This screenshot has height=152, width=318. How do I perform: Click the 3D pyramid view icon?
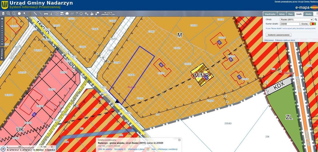[92, 14]
